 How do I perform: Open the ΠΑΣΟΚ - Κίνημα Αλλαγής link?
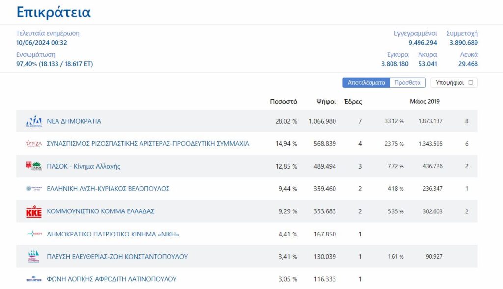84,166
